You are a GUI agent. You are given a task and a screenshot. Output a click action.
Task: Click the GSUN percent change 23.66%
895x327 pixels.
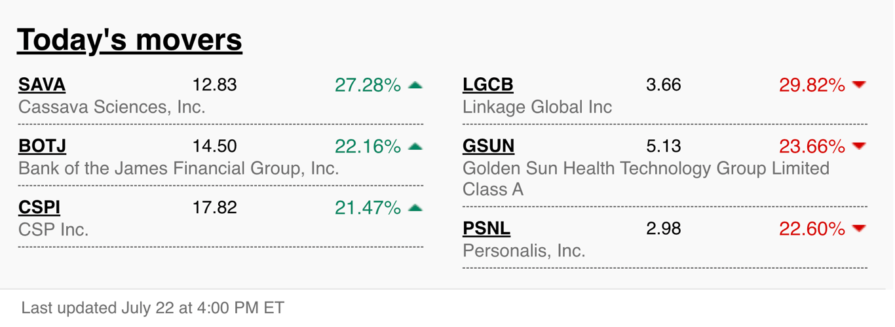[x=812, y=146]
